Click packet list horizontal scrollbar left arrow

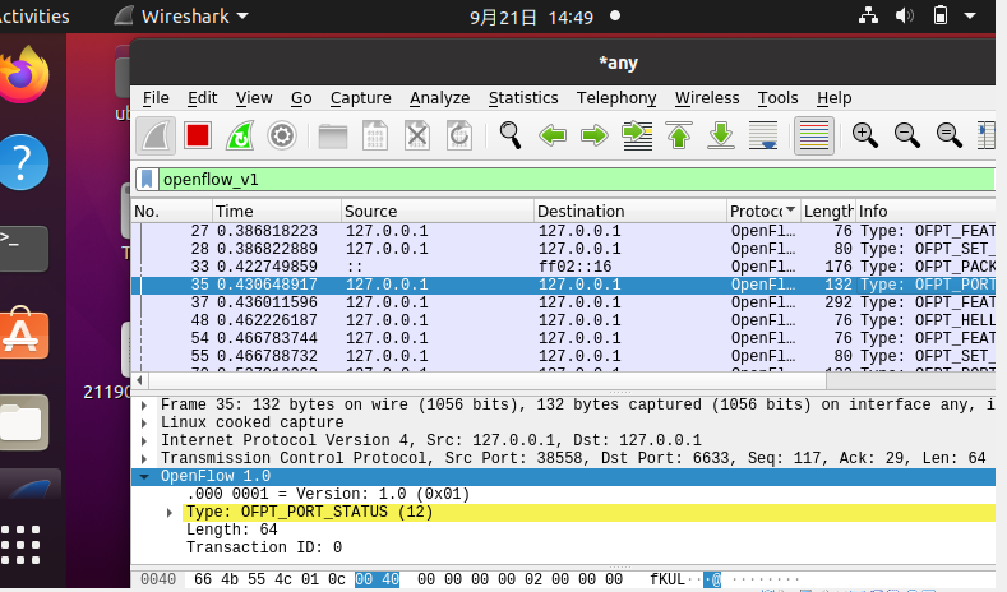click(140, 381)
